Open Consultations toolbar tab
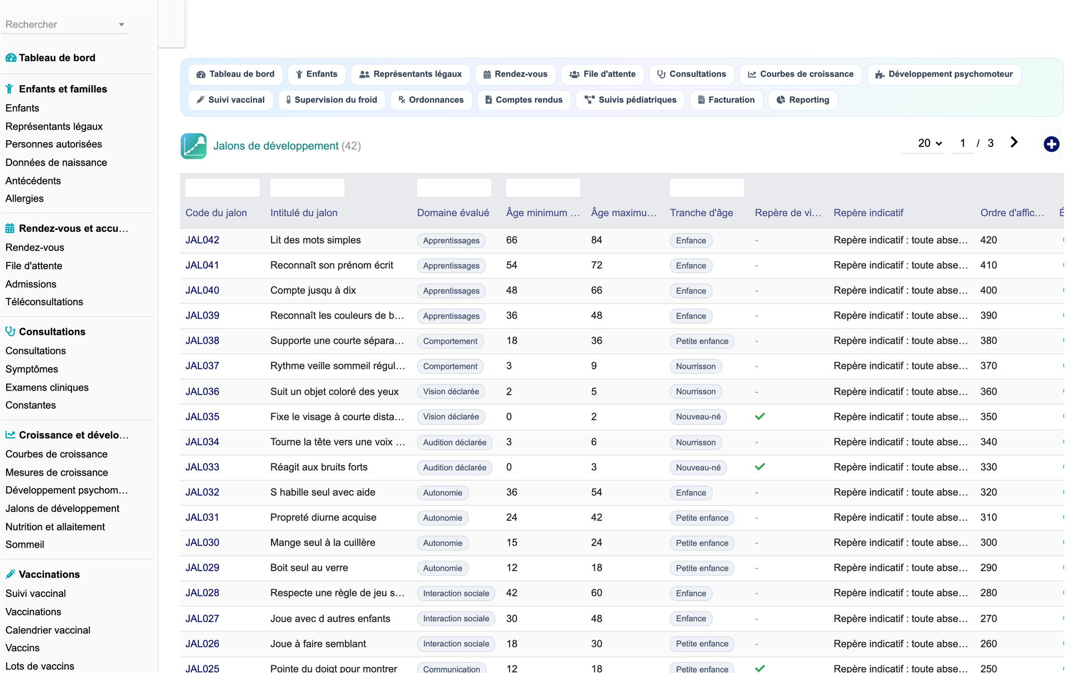This screenshot has width=1087, height=673. (692, 74)
